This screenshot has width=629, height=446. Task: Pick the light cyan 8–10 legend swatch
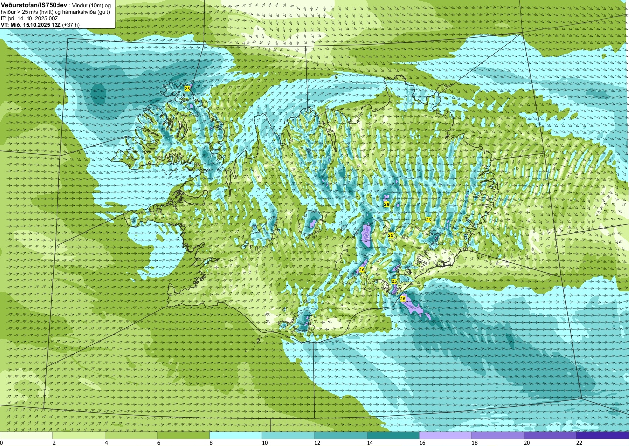click(236, 435)
